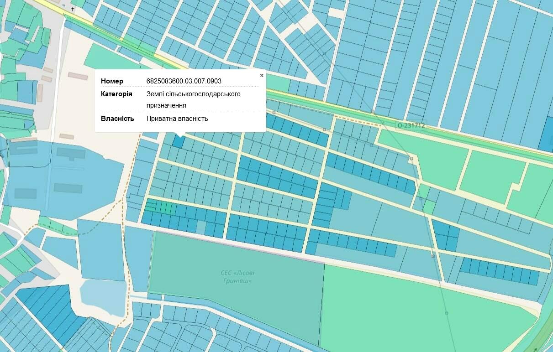Click the Власність label in the popup
Image resolution: width=553 pixels, height=352 pixels.
(117, 119)
